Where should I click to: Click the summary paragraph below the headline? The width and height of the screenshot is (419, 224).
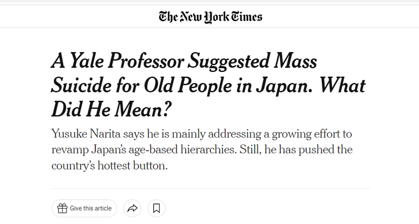[202, 149]
